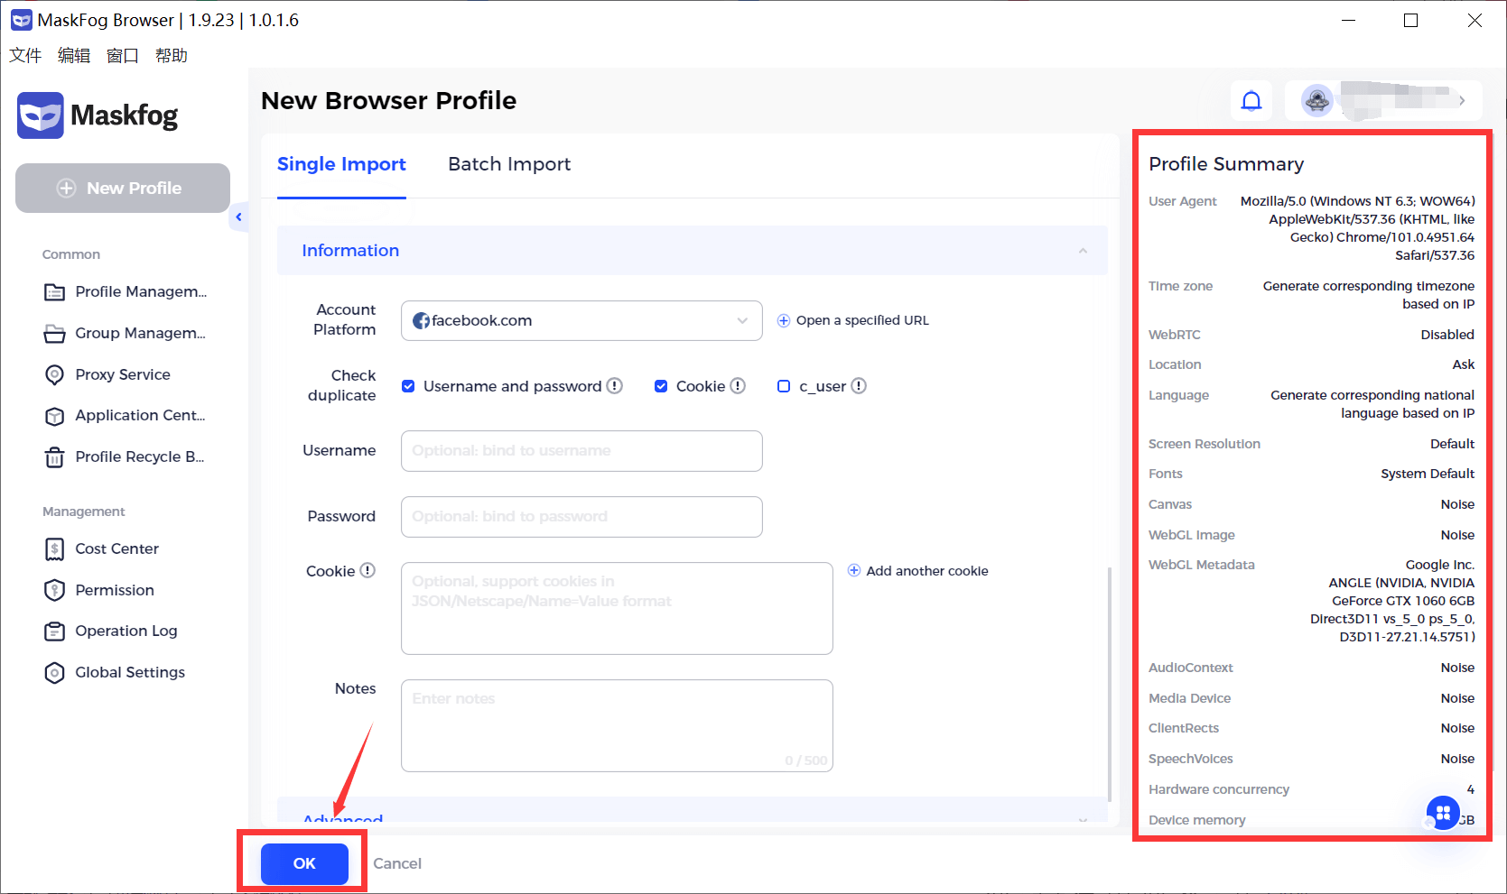
Task: Open the Proxy Service page
Action: (123, 374)
